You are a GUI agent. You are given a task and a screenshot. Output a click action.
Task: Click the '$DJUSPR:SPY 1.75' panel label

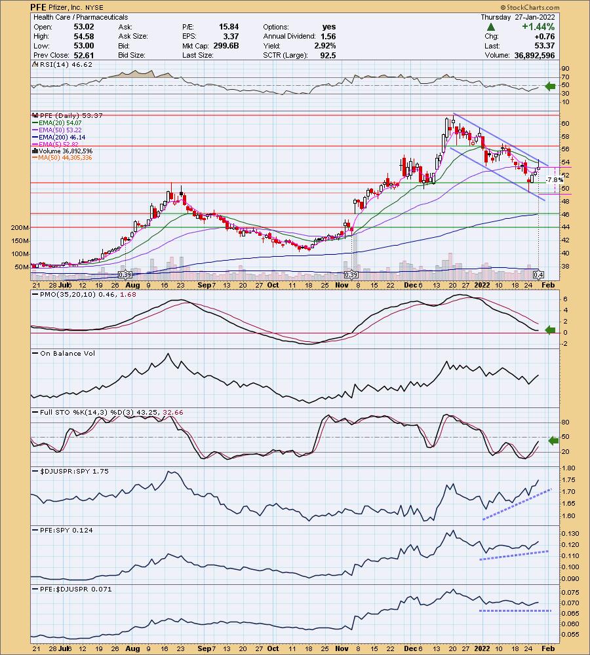70,471
